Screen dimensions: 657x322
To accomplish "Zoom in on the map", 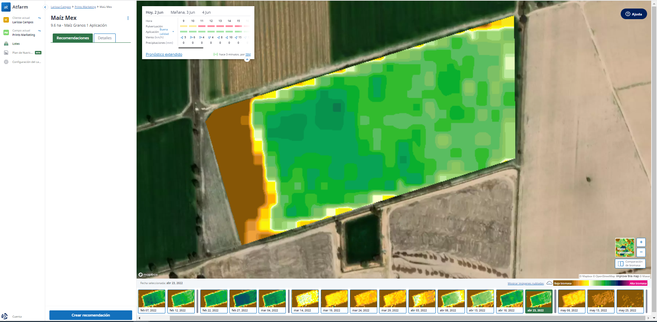I will [641, 242].
